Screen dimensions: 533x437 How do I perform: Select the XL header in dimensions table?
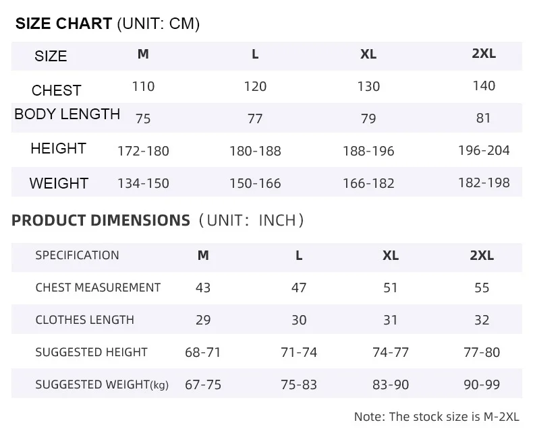tap(390, 255)
